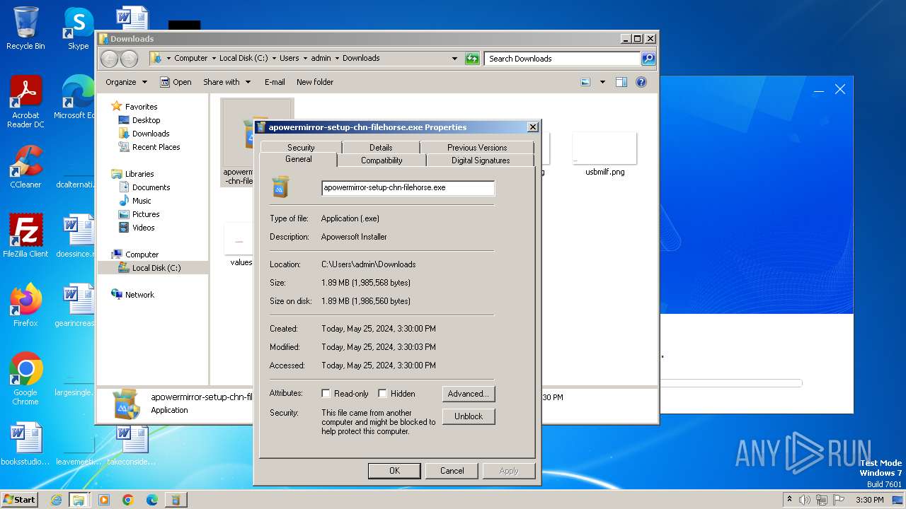The height and width of the screenshot is (509, 906).
Task: Open gearincreas Word document on desktop
Action: click(x=74, y=305)
